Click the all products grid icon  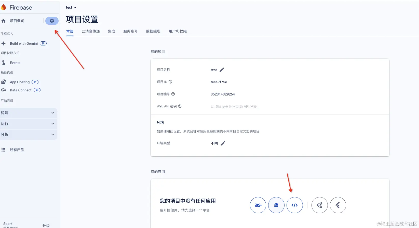[3, 150]
